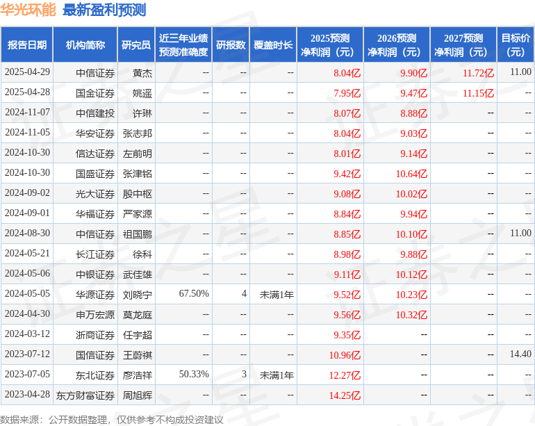This screenshot has height=426, width=535.
Task: Click analyst name 刘晓宁
Action: point(138,295)
